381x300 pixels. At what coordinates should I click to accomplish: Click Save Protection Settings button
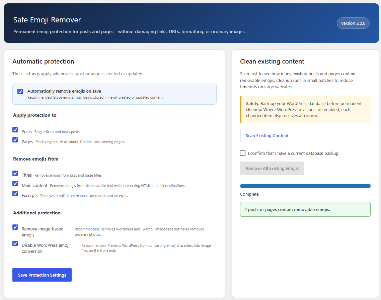tap(42, 275)
